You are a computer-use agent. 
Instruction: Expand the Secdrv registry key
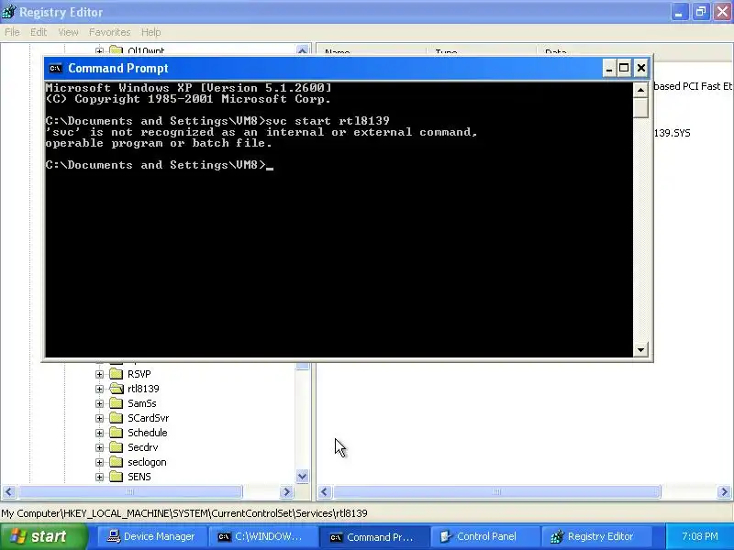coord(99,447)
